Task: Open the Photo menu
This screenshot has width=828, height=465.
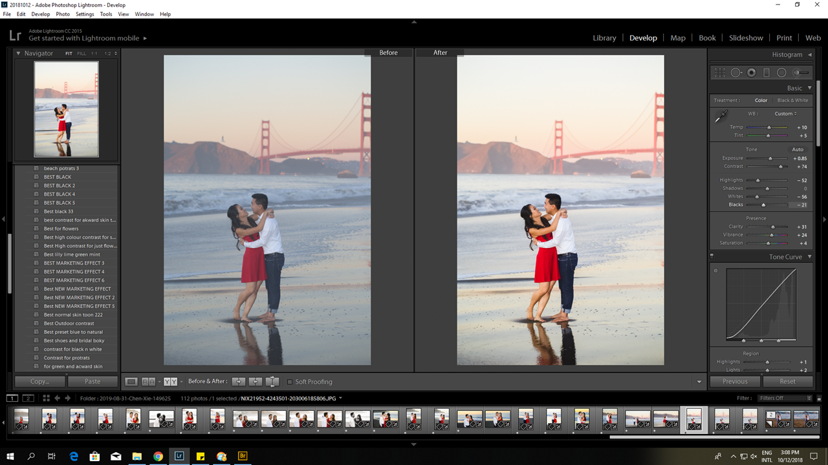Action: [x=63, y=14]
